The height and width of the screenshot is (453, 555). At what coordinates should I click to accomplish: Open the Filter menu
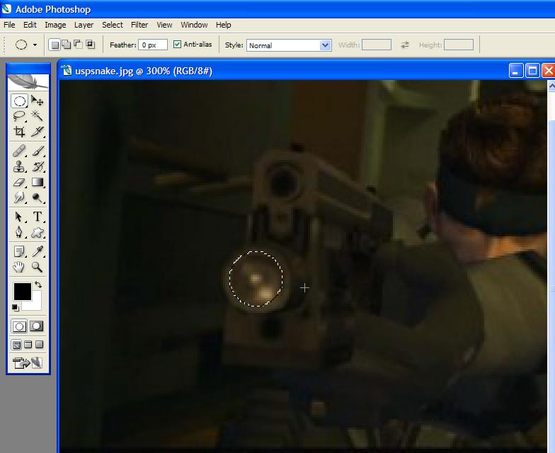pyautogui.click(x=139, y=25)
